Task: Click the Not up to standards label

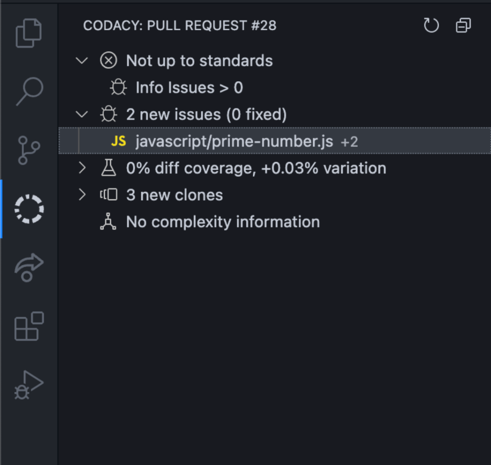Action: click(x=199, y=61)
